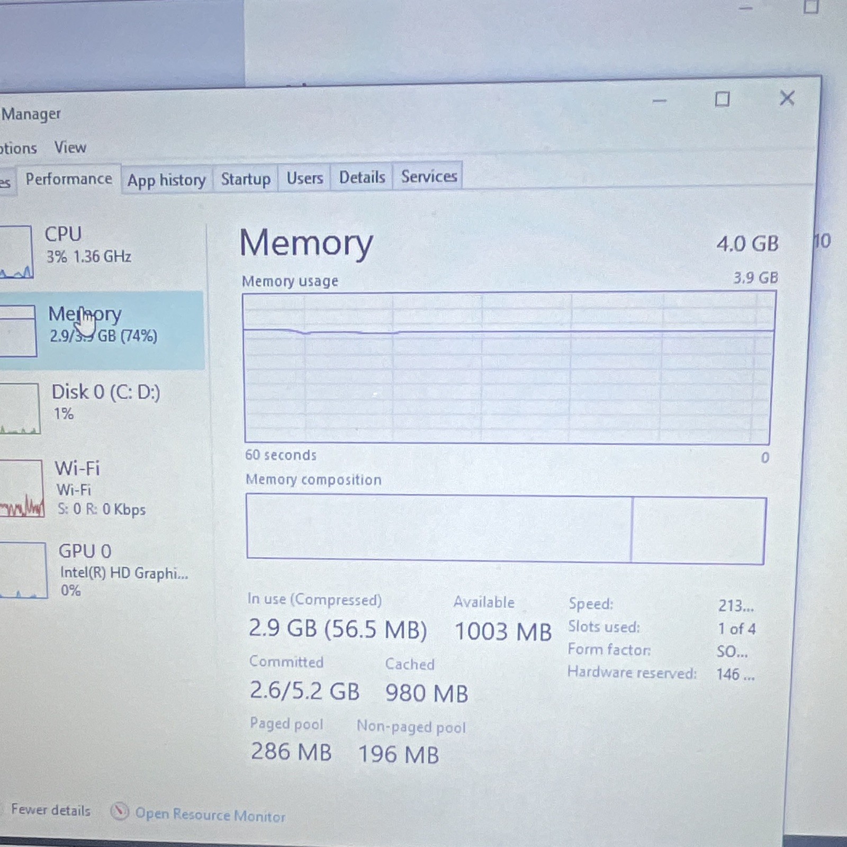Click the Wi-Fi activity graph thumbnail
Viewport: 847px width, 847px height.
coord(21,488)
